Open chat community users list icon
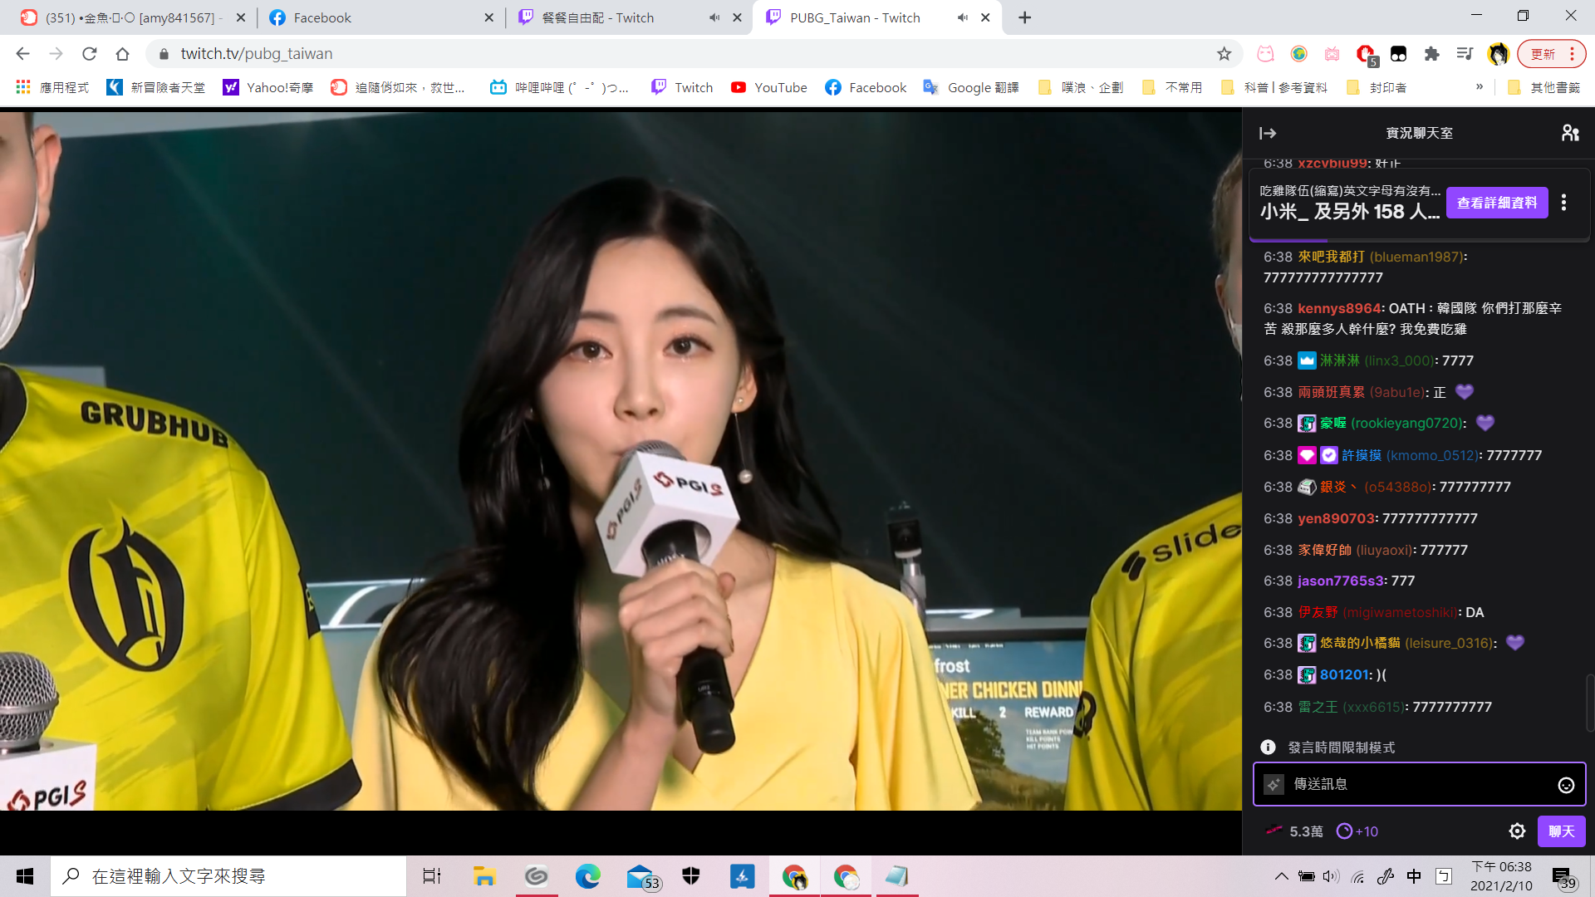1595x897 pixels. click(1570, 133)
